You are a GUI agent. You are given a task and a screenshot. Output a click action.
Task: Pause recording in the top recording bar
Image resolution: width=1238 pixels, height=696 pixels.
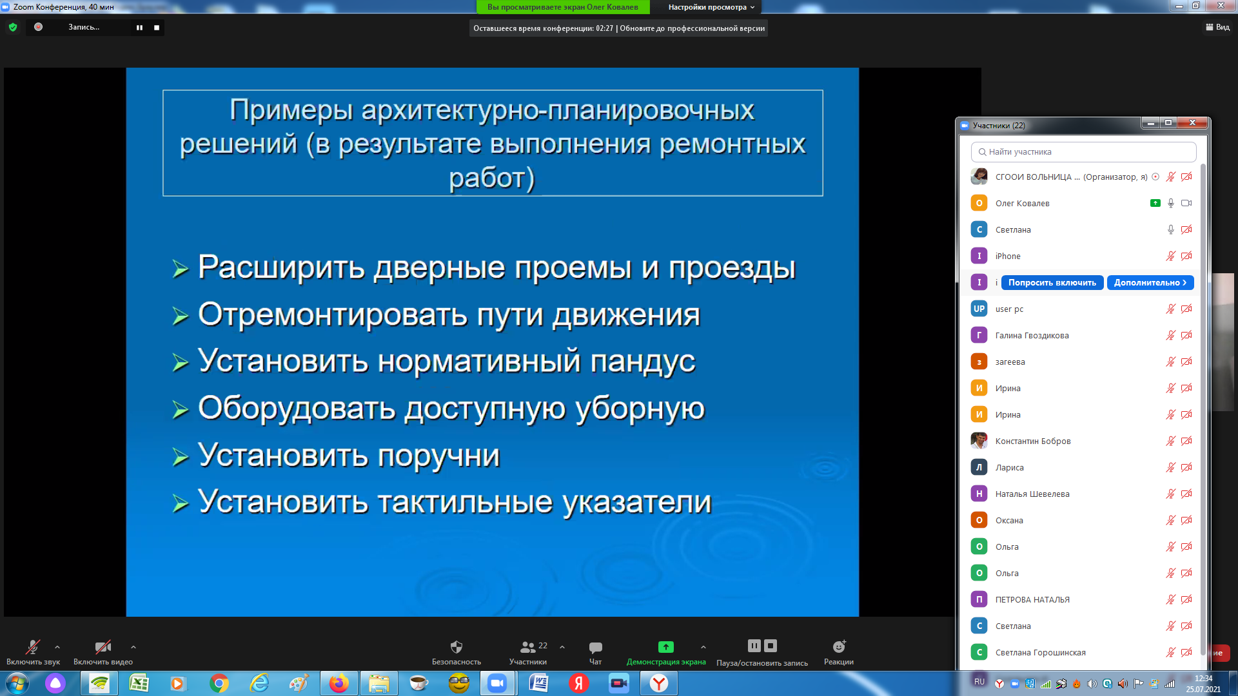point(139,28)
